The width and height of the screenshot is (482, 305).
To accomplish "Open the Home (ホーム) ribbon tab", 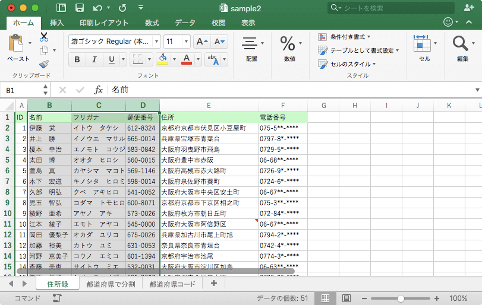I will pyautogui.click(x=24, y=23).
